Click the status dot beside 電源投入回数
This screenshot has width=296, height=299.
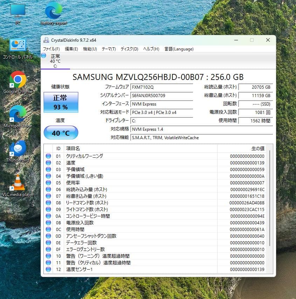pyautogui.click(x=48, y=223)
